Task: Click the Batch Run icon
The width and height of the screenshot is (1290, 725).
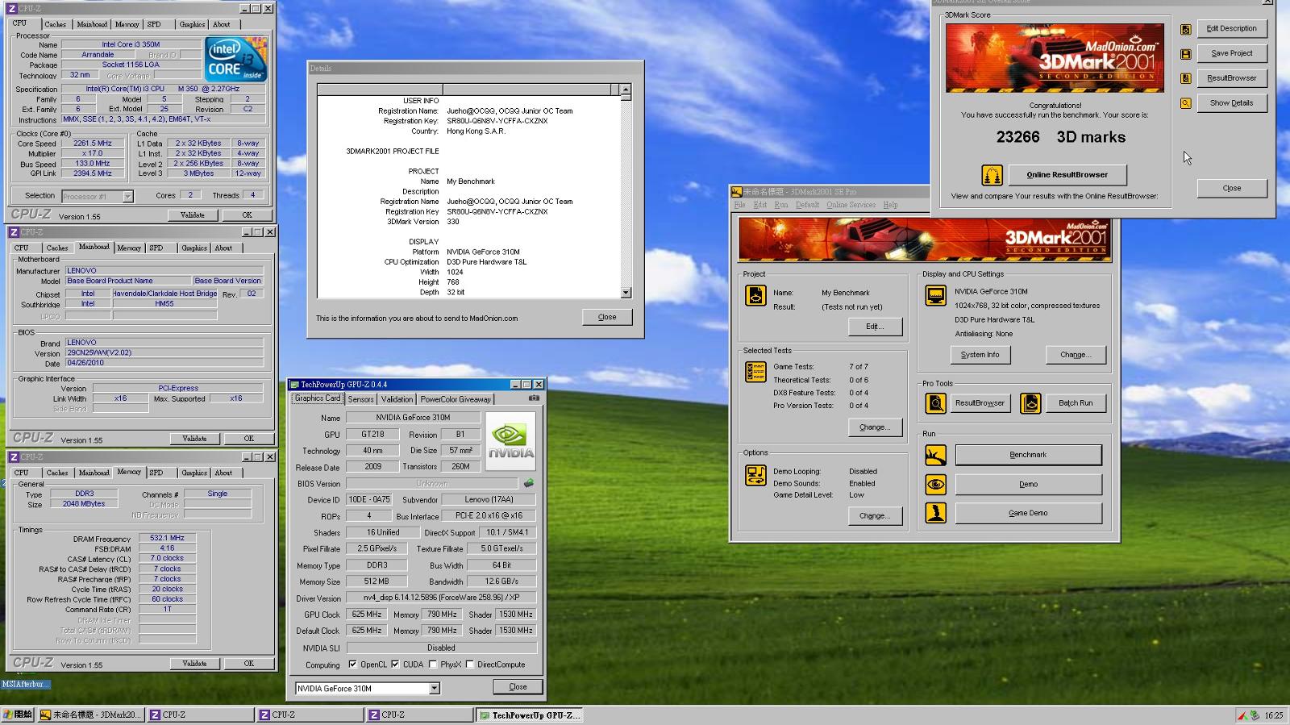Action: pos(1030,402)
